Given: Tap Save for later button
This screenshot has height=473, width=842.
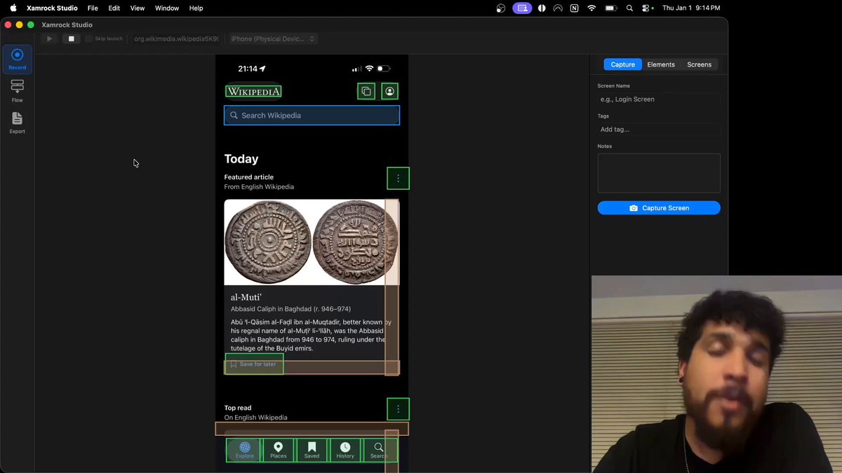Looking at the screenshot, I should pos(254,364).
